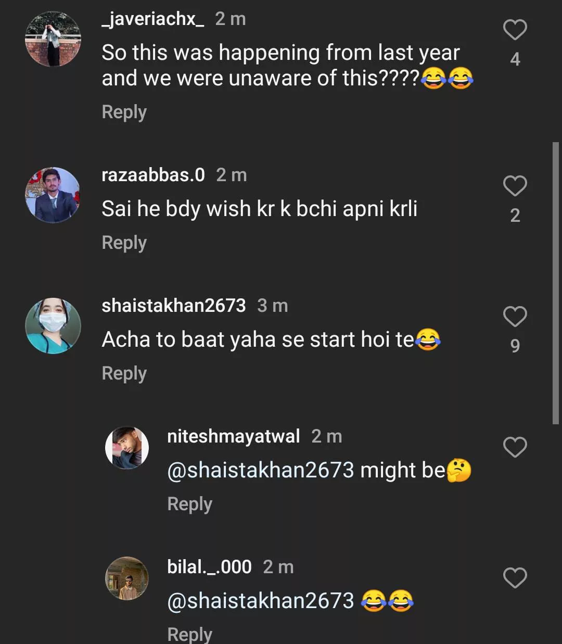Click the comments scrollbar
Image resolution: width=562 pixels, height=644 pixels.
point(556,284)
